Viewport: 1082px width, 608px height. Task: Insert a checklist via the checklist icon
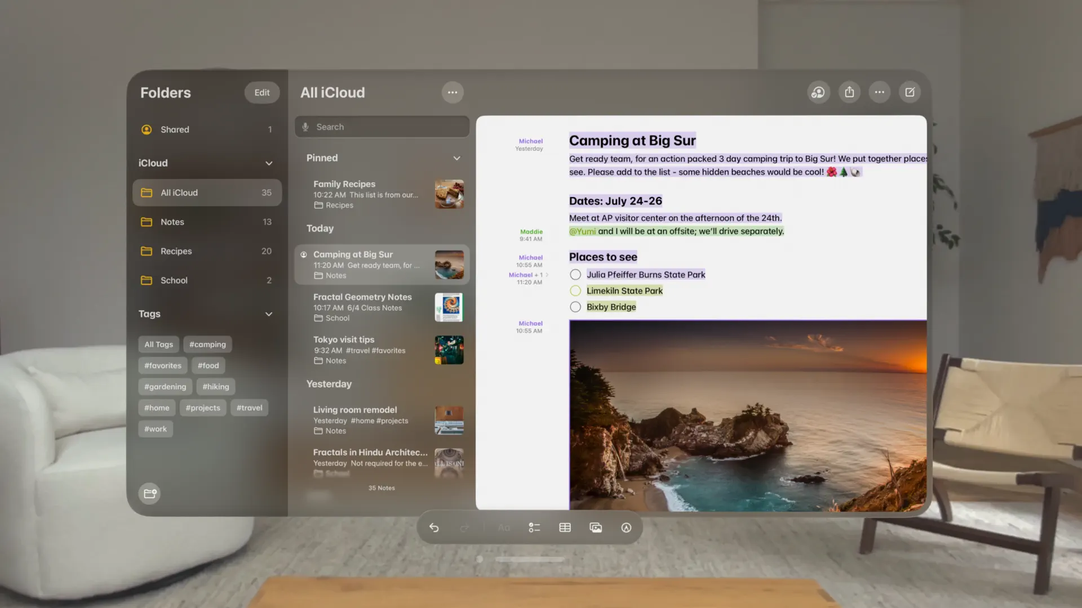tap(534, 527)
